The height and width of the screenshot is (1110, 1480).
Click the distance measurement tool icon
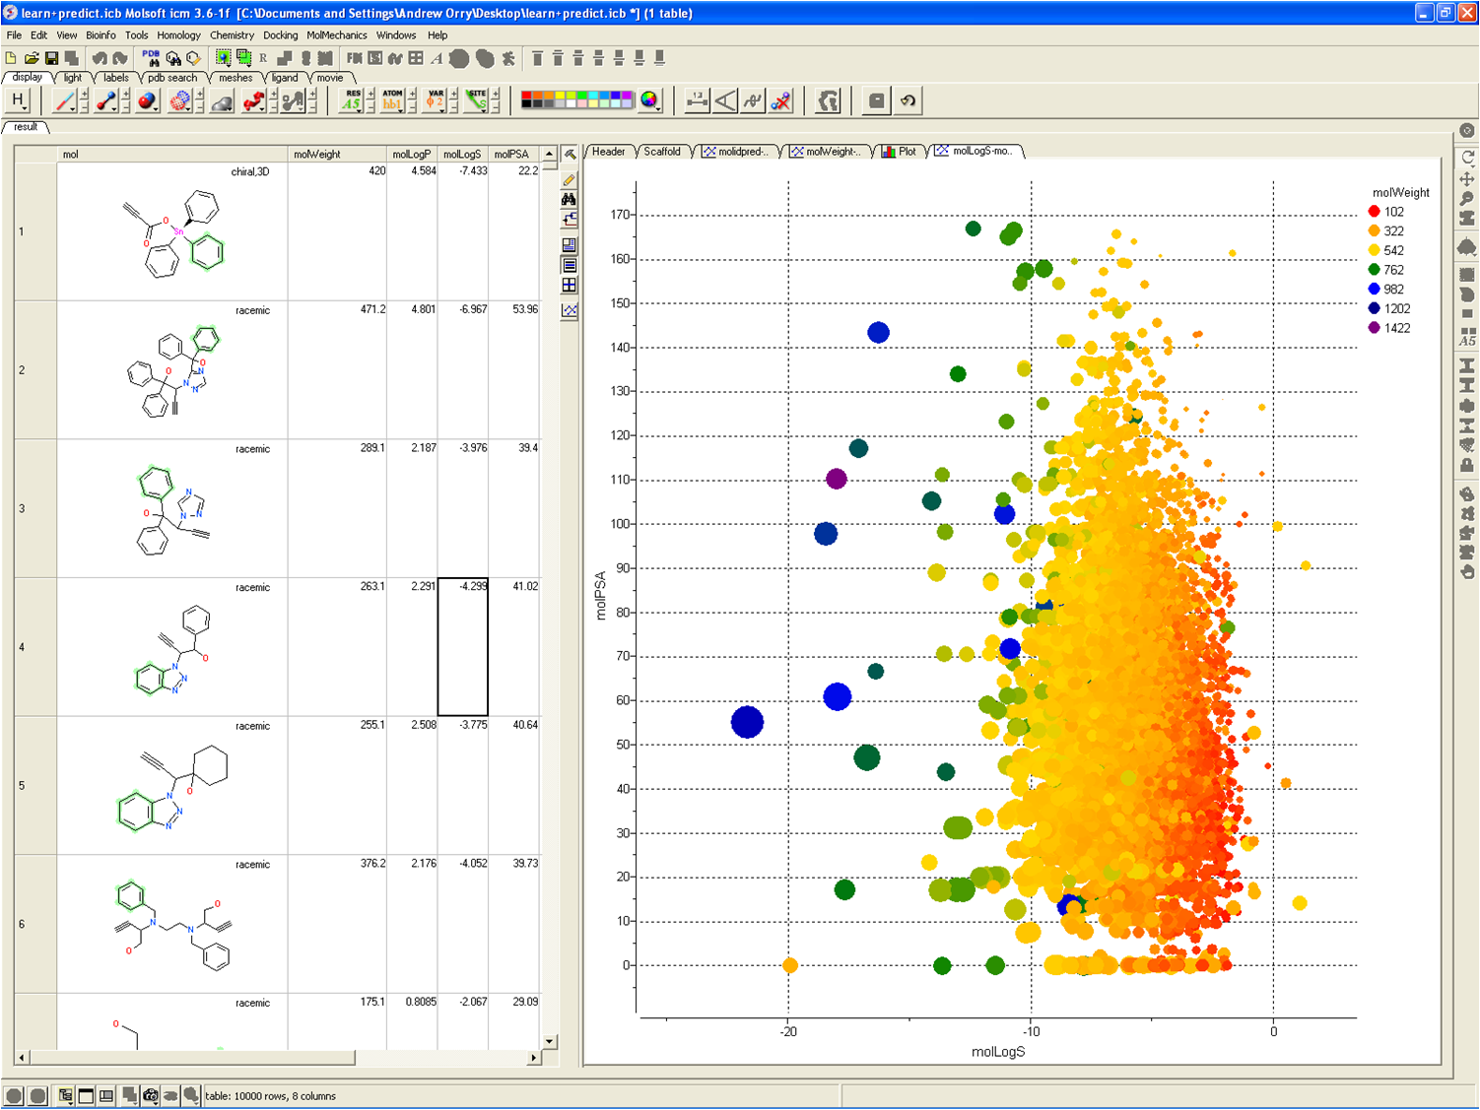click(697, 100)
